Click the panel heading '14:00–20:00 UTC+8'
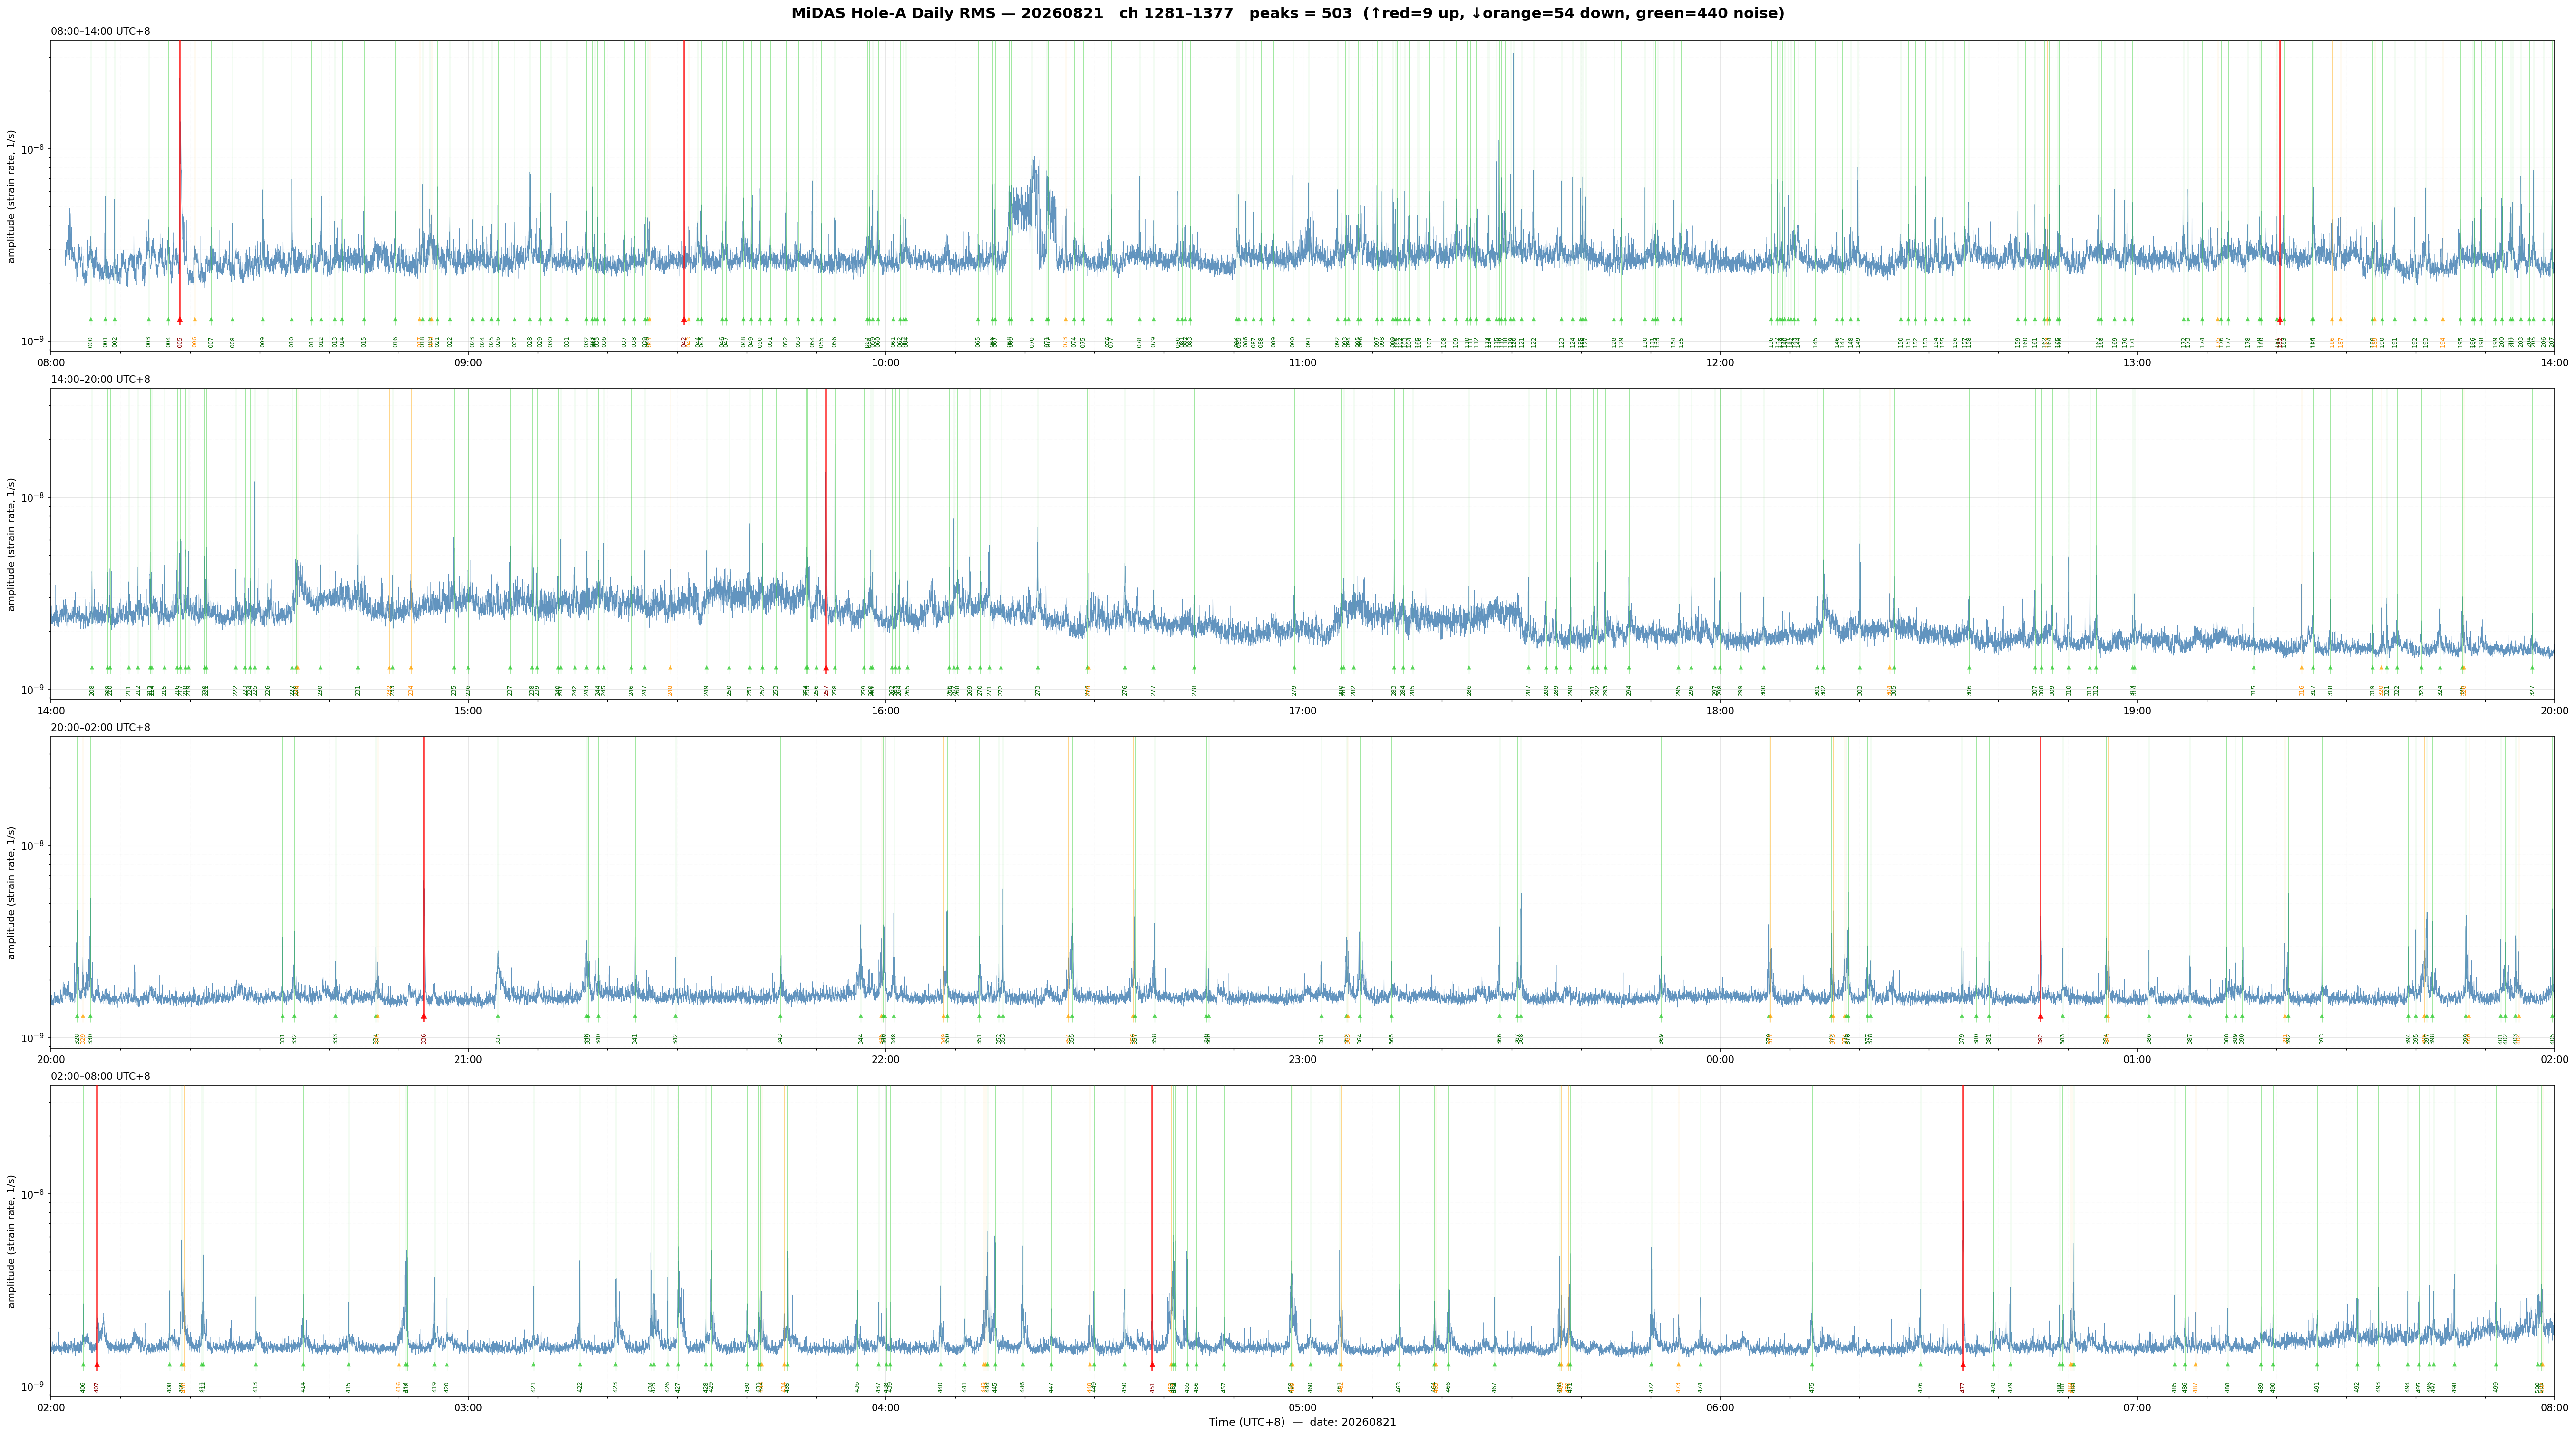The height and width of the screenshot is (1435, 2576). (x=101, y=380)
